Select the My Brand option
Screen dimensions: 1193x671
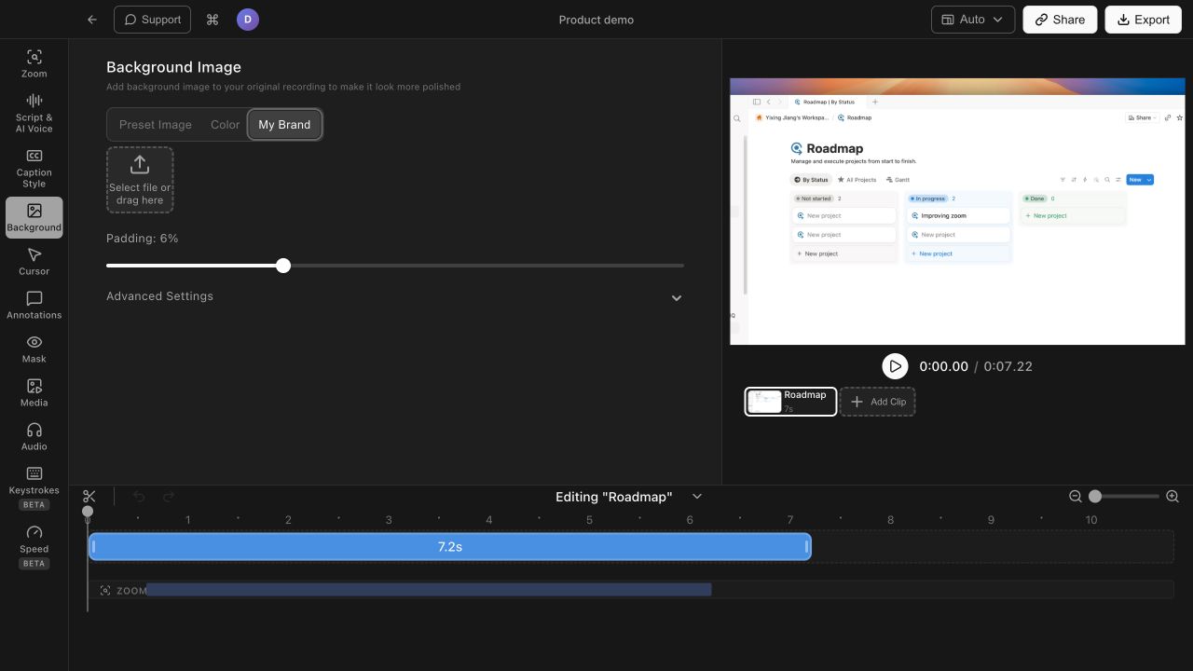pos(284,125)
